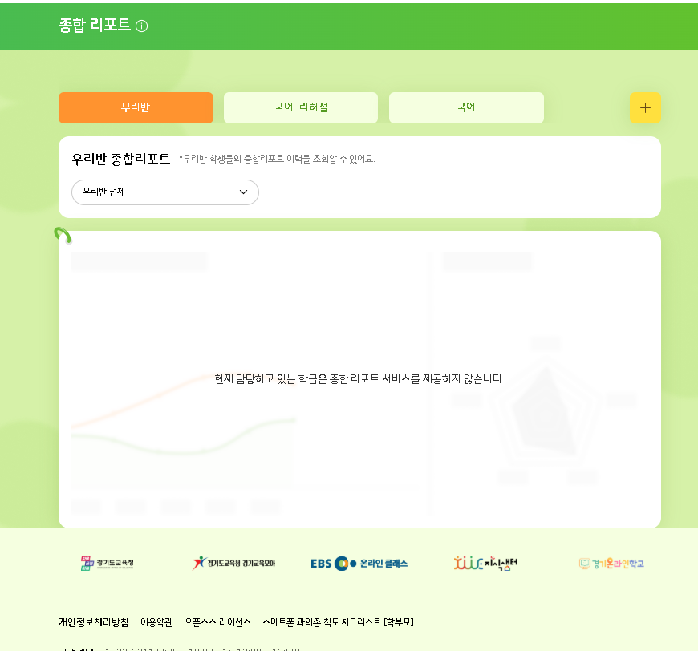The image size is (698, 651).
Task: Open the 이용약관 link
Action: (x=156, y=622)
